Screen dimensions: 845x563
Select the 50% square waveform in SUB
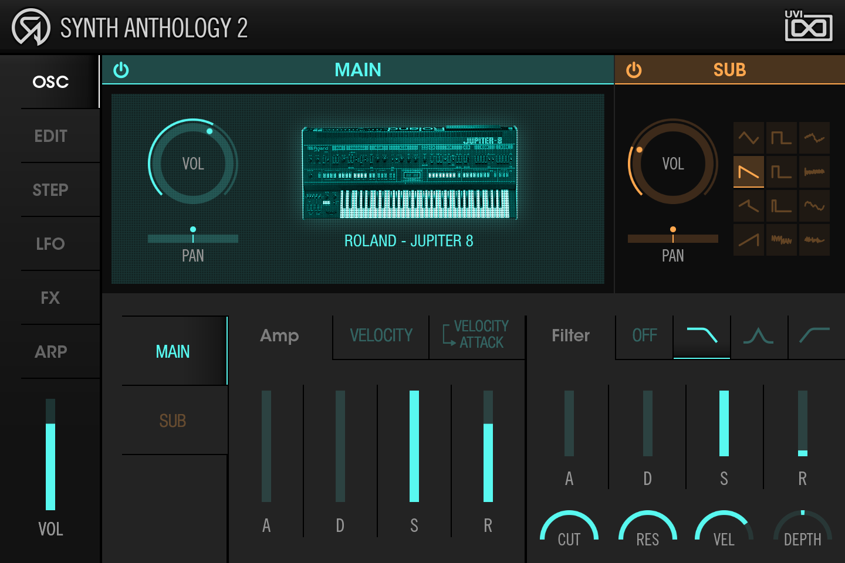(781, 138)
